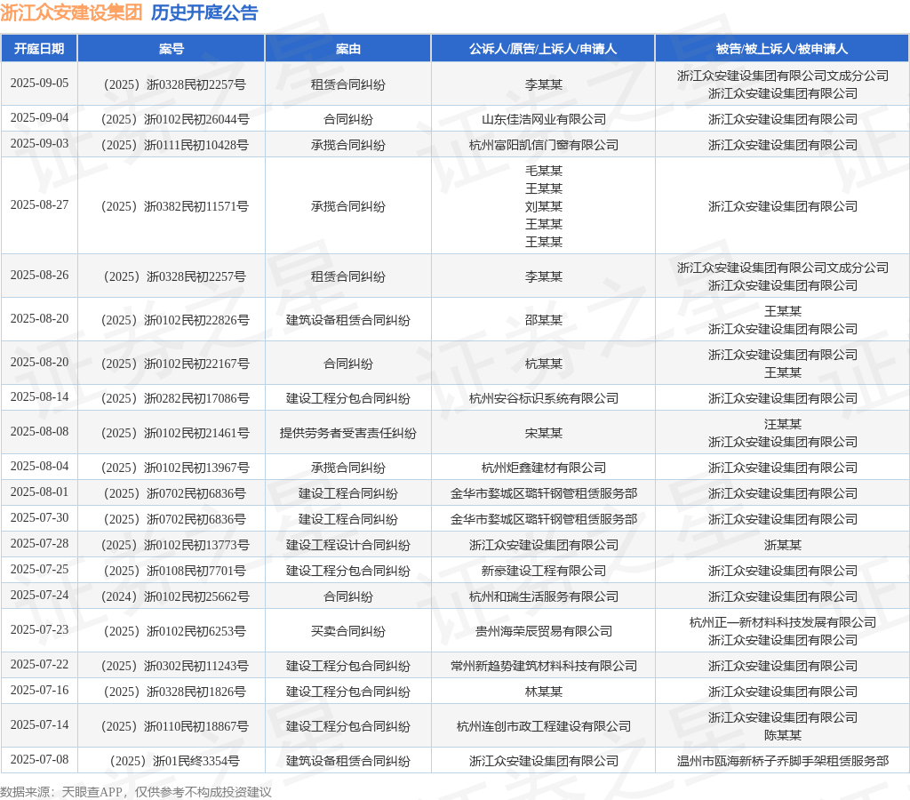Screen dimensions: 910x800
Task: Click plaintiff 贵州海荣辰贸易有限公司
Action: pyautogui.click(x=544, y=631)
